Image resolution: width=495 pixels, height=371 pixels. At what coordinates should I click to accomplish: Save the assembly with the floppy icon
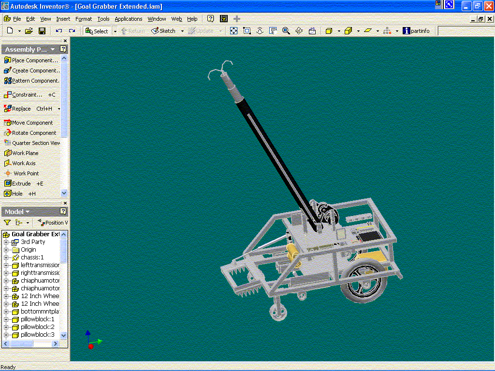(x=42, y=30)
